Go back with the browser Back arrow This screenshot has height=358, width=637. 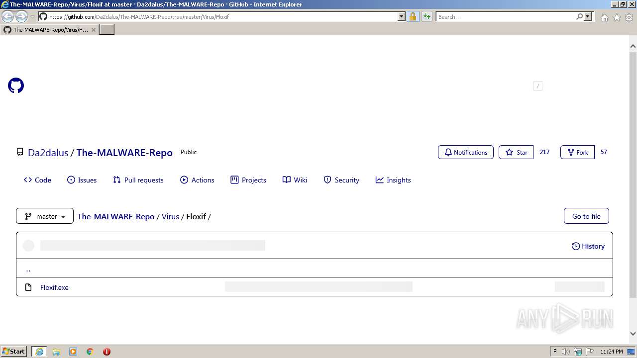pyautogui.click(x=7, y=16)
